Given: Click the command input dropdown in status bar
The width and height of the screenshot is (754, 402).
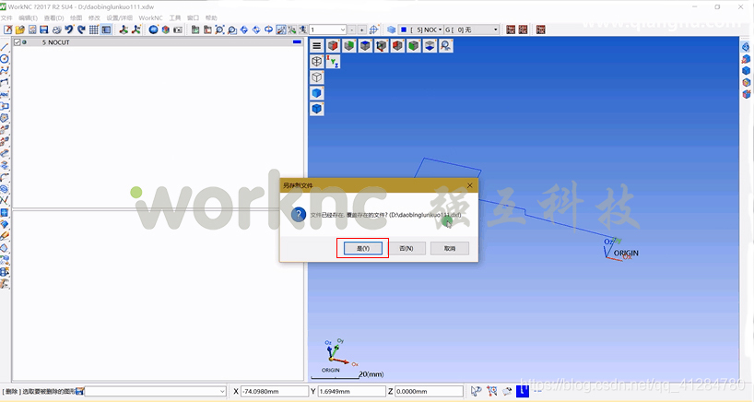Looking at the screenshot, I should pos(156,392).
